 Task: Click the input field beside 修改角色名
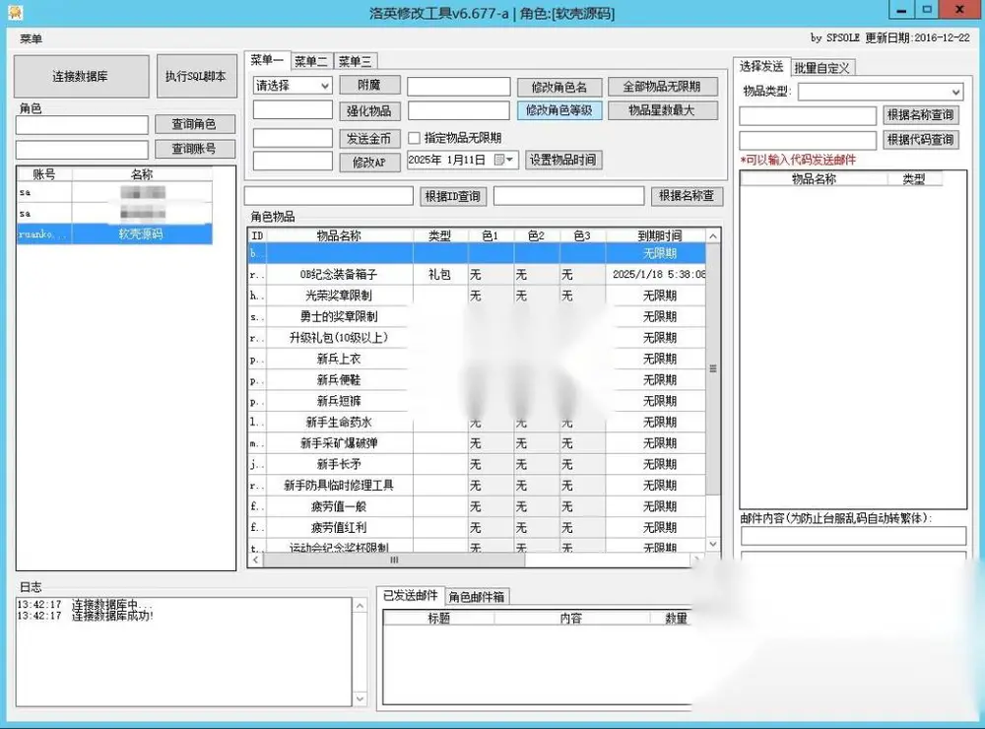(459, 87)
